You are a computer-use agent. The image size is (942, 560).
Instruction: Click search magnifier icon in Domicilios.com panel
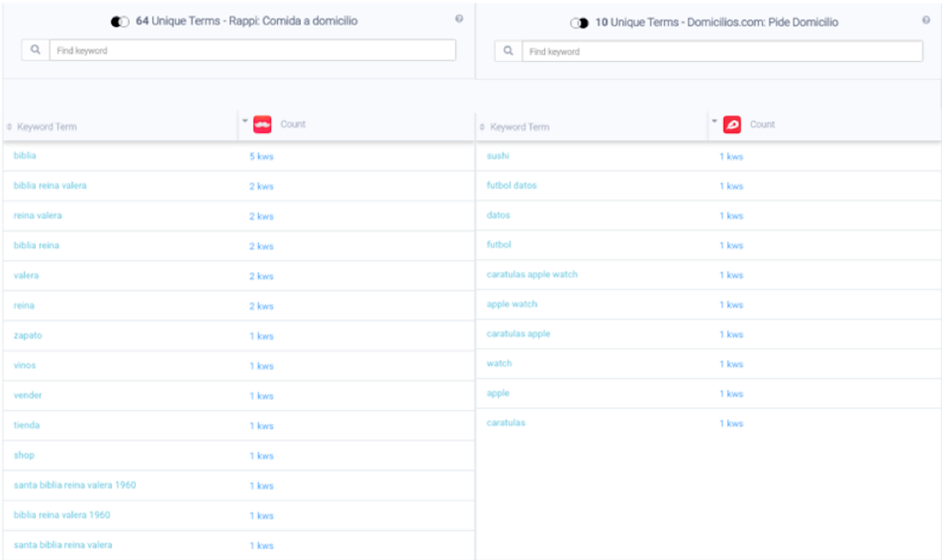(509, 51)
